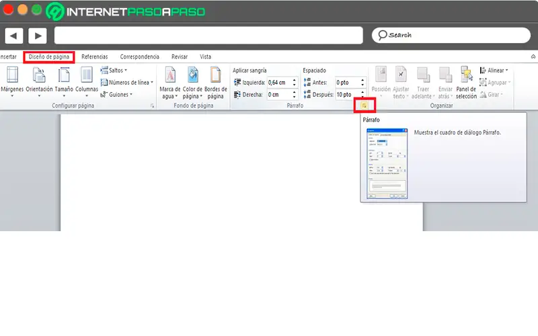Screen dimensions: 538x336
Task: Open the Guiones hyphenation dropdown
Action: pyautogui.click(x=116, y=94)
